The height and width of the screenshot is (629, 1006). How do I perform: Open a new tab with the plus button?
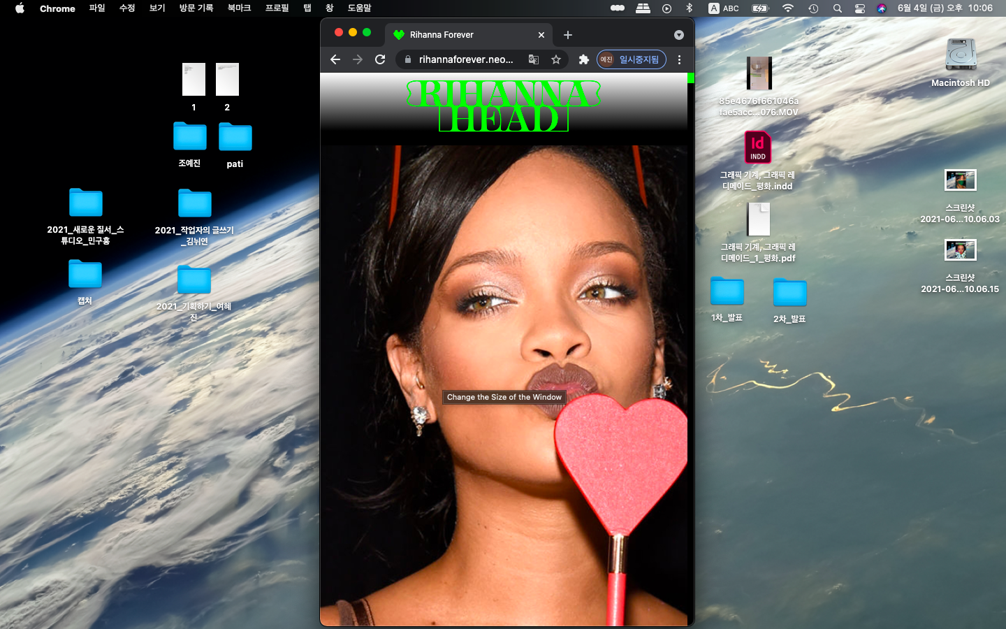(568, 35)
